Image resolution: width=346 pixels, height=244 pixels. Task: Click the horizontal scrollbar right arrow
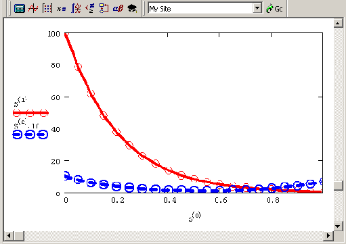click(x=328, y=236)
